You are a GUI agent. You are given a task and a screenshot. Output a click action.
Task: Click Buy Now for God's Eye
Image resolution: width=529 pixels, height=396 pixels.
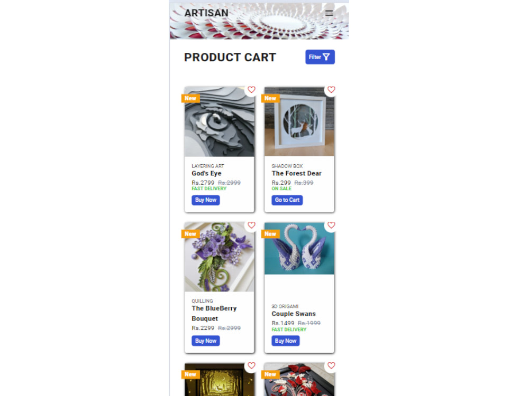[205, 200]
